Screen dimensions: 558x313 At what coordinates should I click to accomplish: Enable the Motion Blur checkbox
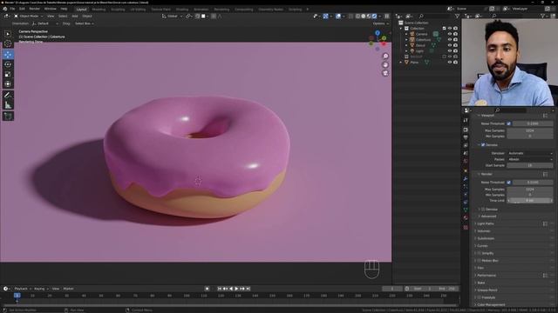coord(479,261)
